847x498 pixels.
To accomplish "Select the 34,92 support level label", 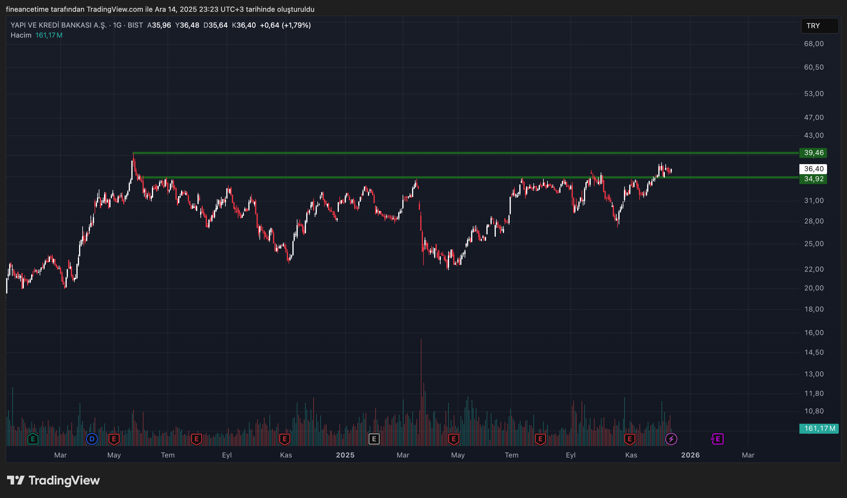I will click(x=813, y=179).
